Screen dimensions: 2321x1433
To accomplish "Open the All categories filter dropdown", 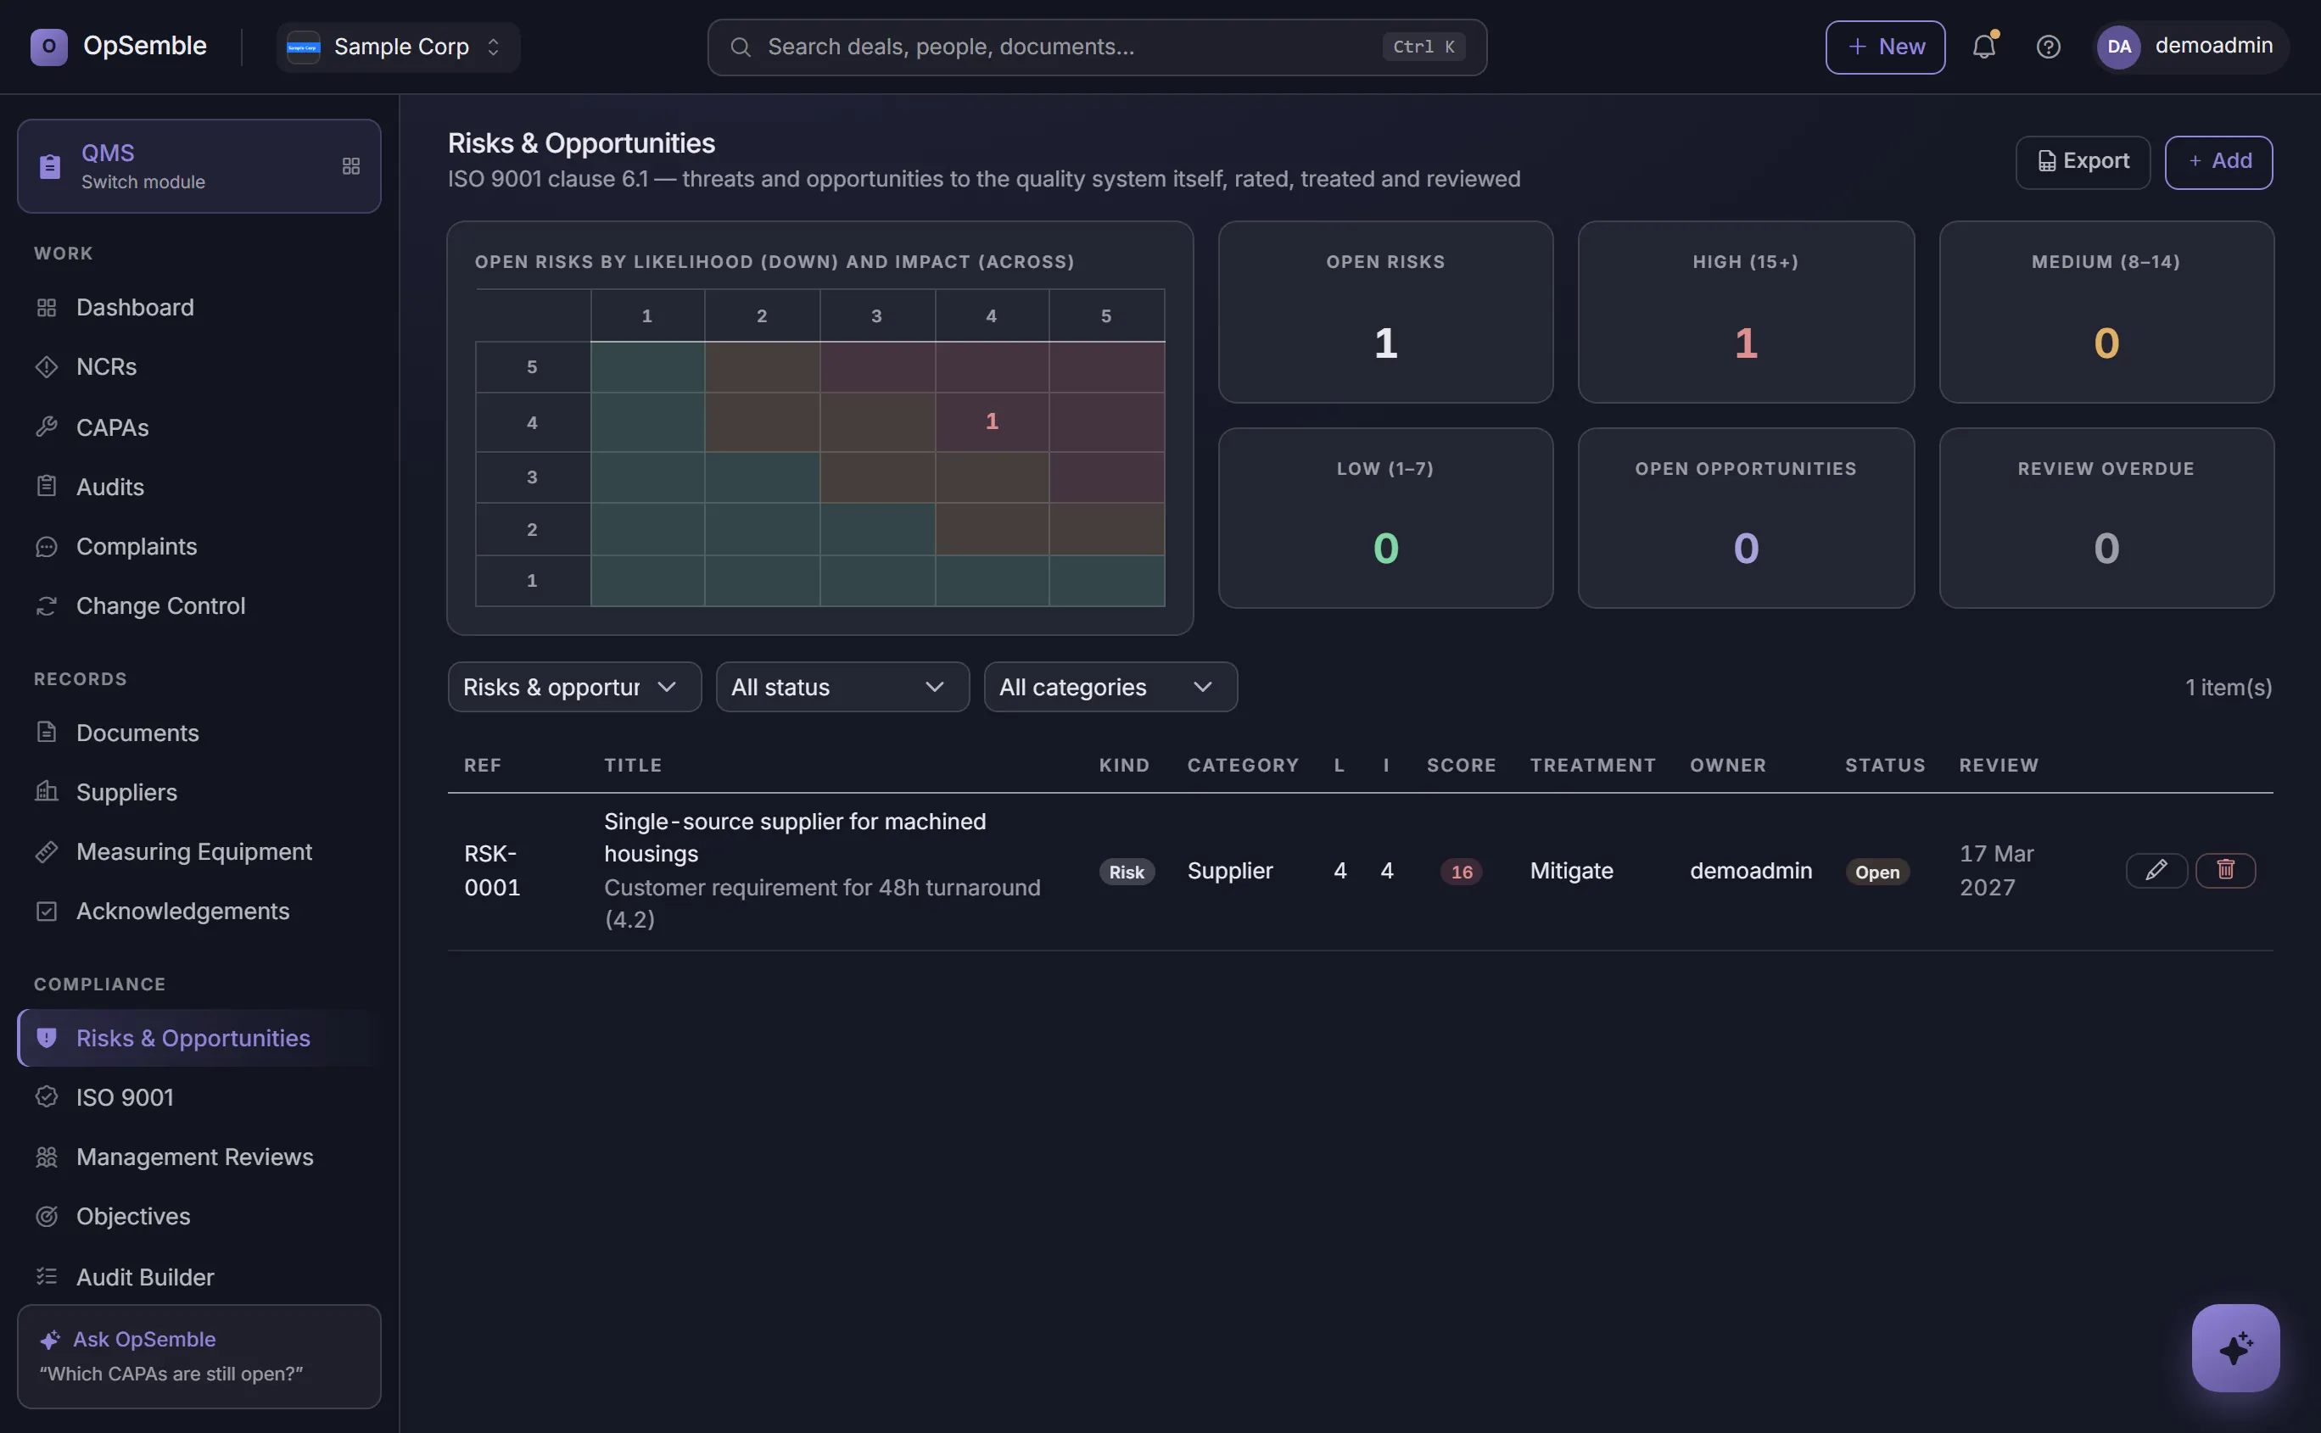I will coord(1110,687).
